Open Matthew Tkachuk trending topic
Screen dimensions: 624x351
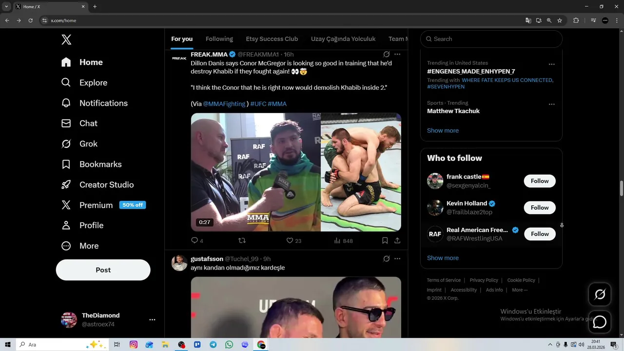tap(453, 111)
